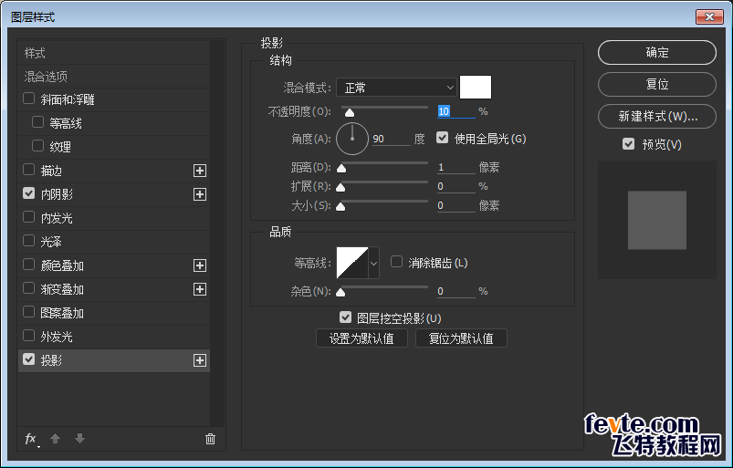Click 新建样式(W)... button
This screenshot has height=468, width=733.
657,116
